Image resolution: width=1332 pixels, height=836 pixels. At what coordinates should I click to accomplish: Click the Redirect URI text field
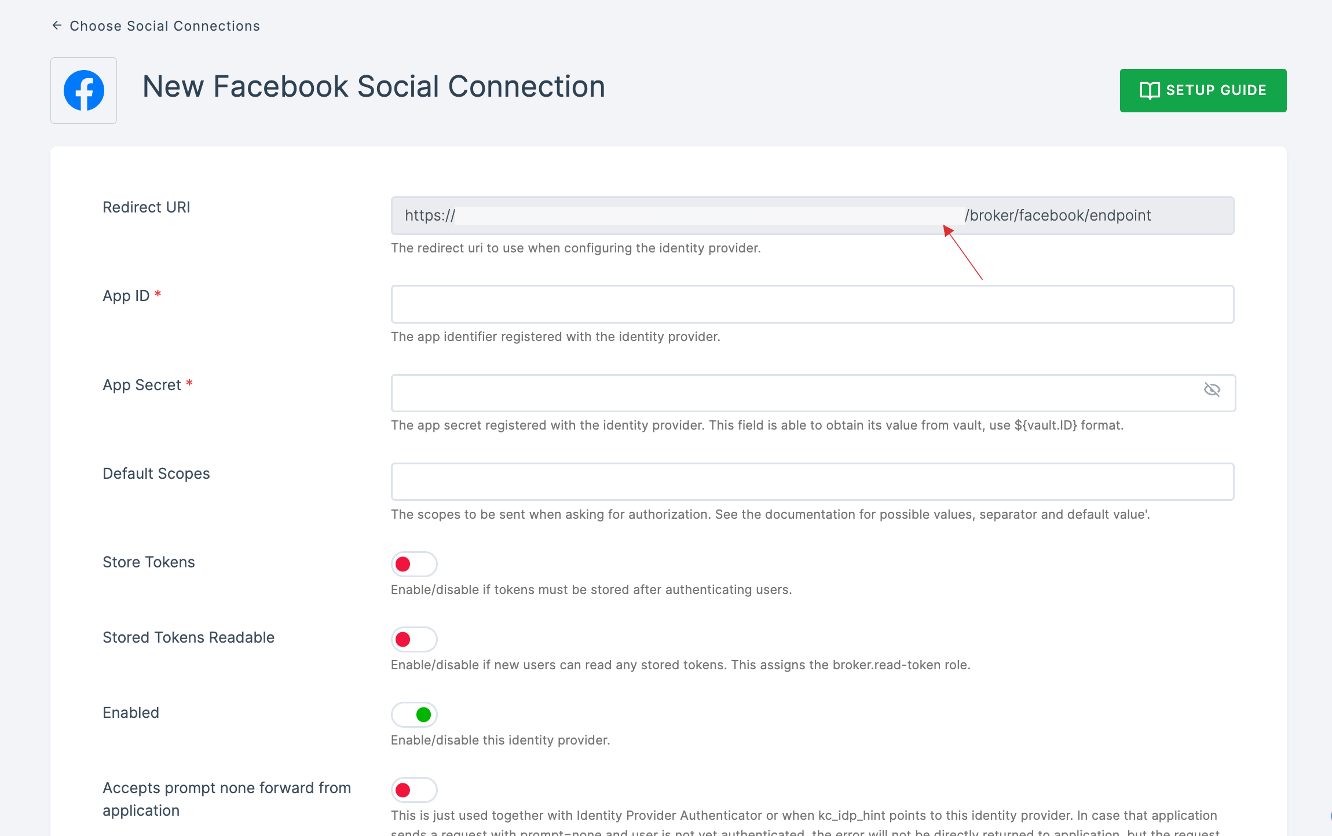[x=812, y=215]
